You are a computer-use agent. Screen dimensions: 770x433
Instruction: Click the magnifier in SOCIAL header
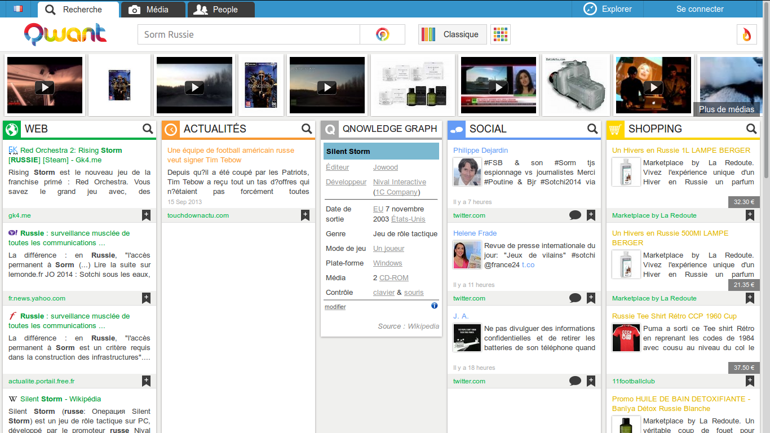[x=592, y=129]
